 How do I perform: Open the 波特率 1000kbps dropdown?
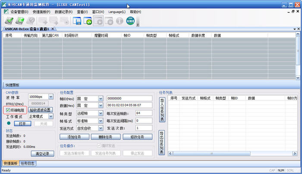pyautogui.click(x=51, y=96)
